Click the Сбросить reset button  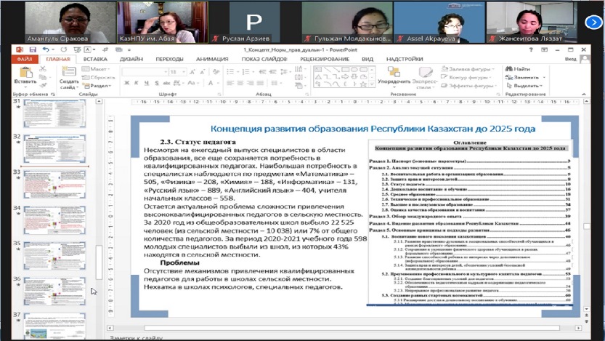[x=102, y=76]
